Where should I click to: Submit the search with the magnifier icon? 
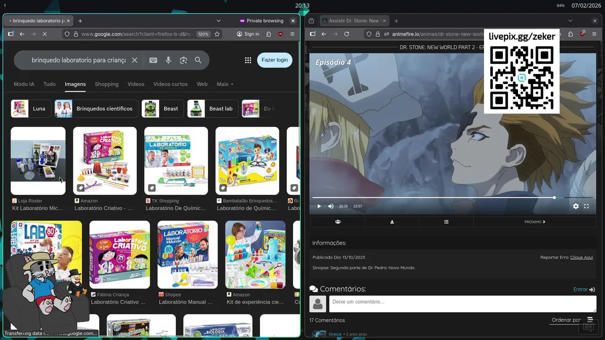(198, 60)
